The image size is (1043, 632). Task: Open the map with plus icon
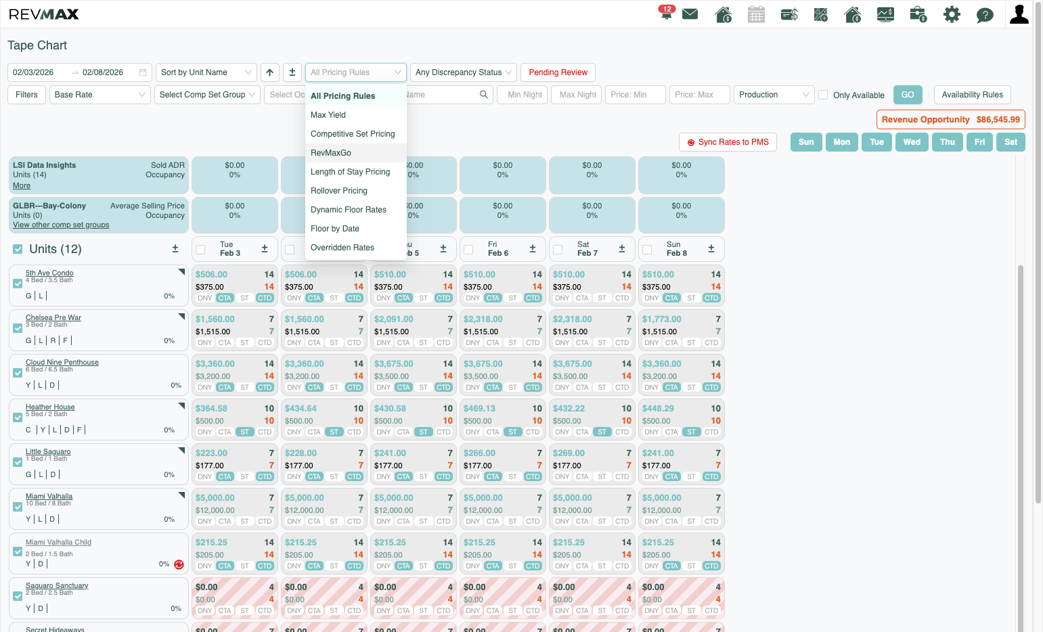click(x=821, y=14)
